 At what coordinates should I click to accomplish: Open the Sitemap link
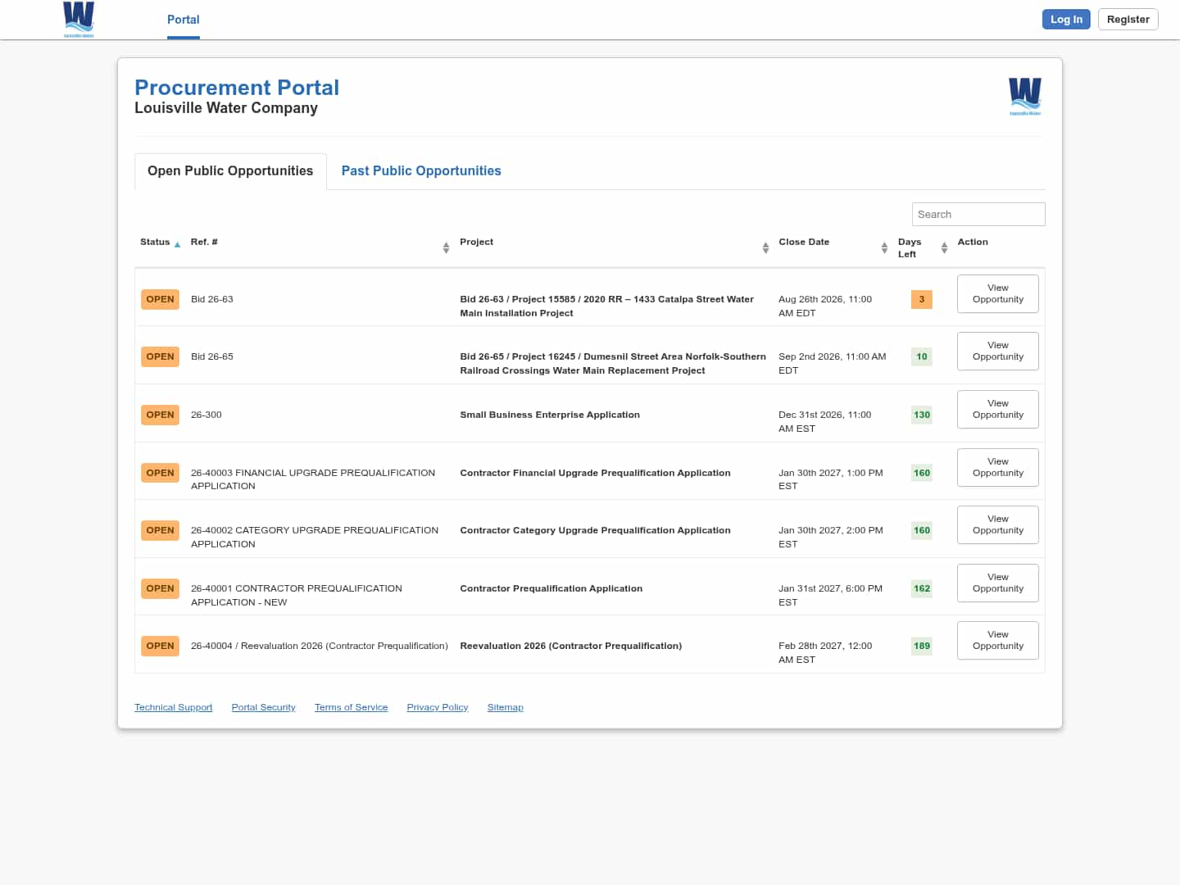click(505, 707)
